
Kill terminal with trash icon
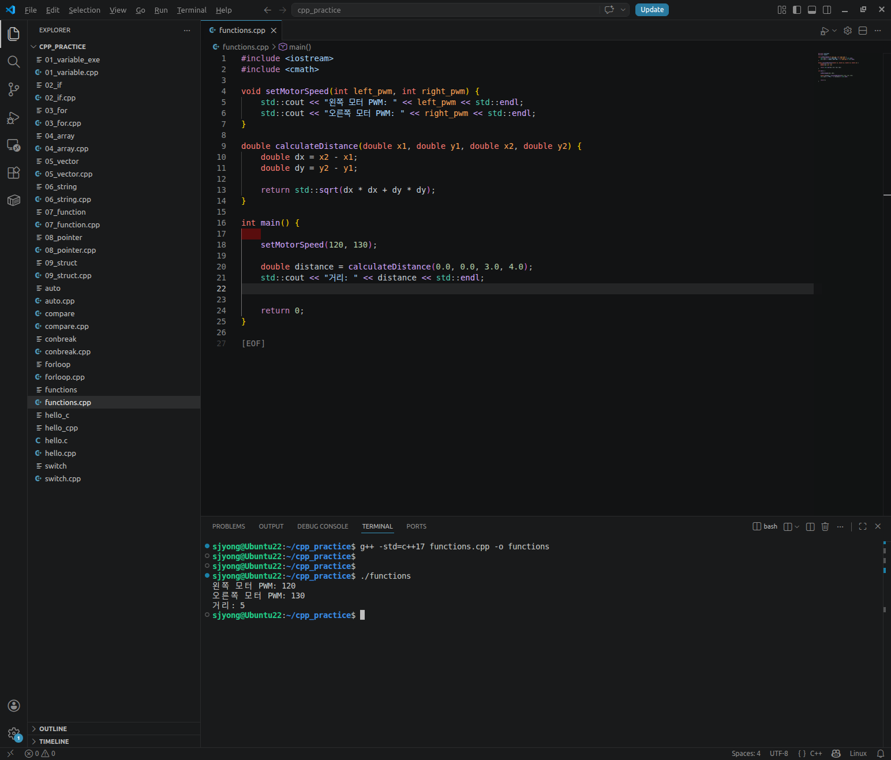[825, 526]
